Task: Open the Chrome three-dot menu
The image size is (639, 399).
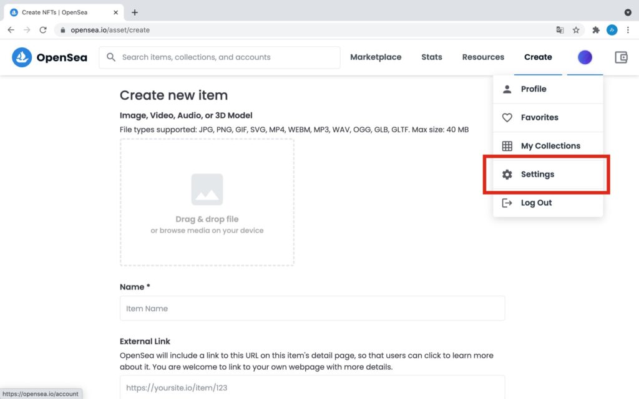Action: (628, 30)
